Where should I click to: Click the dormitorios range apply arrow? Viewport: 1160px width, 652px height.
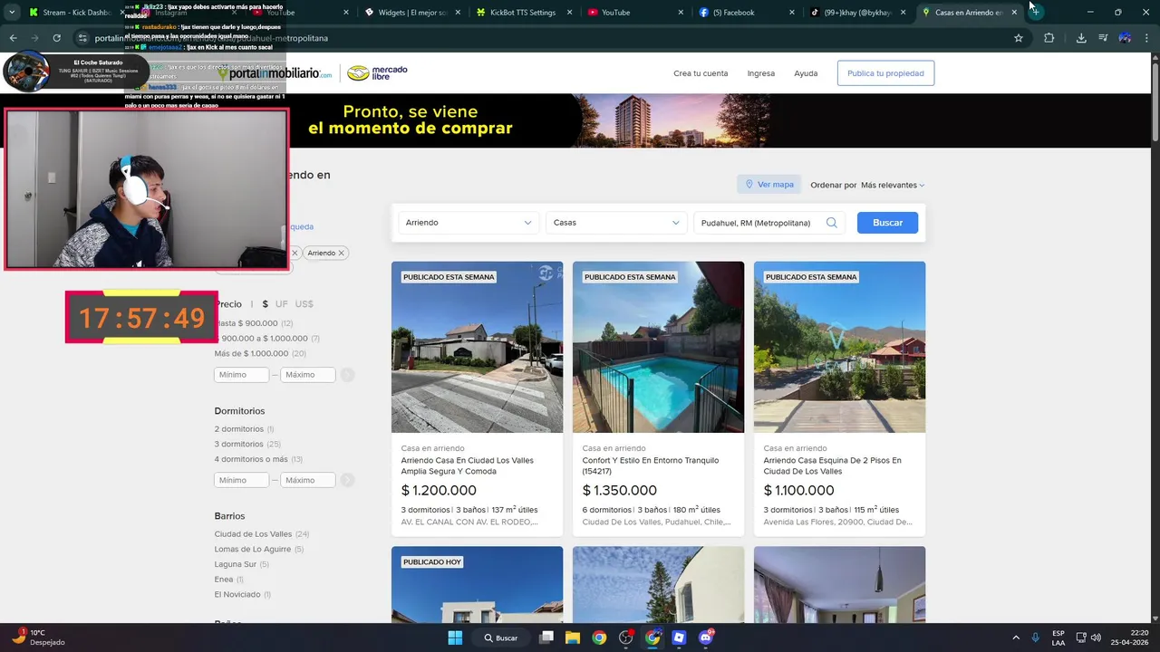click(x=347, y=480)
